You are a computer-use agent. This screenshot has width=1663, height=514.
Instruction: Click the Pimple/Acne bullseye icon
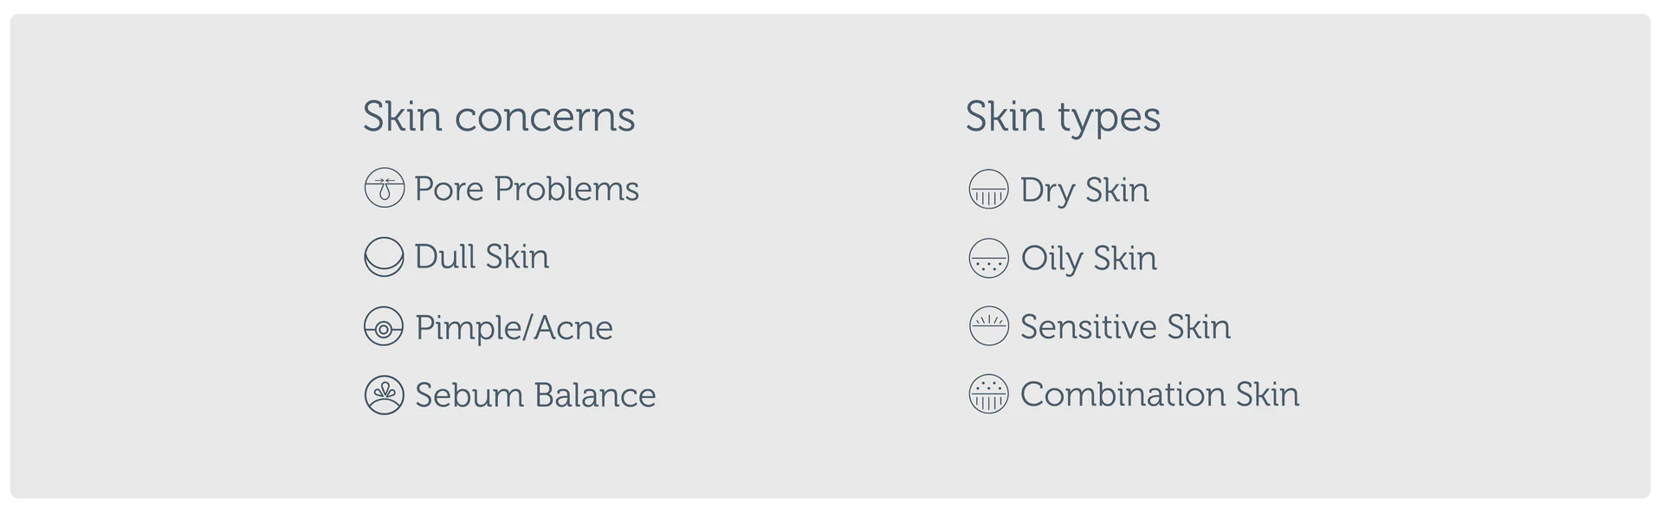[384, 327]
